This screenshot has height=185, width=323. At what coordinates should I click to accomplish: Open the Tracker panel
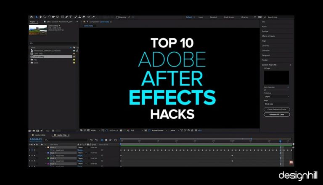[265, 60]
